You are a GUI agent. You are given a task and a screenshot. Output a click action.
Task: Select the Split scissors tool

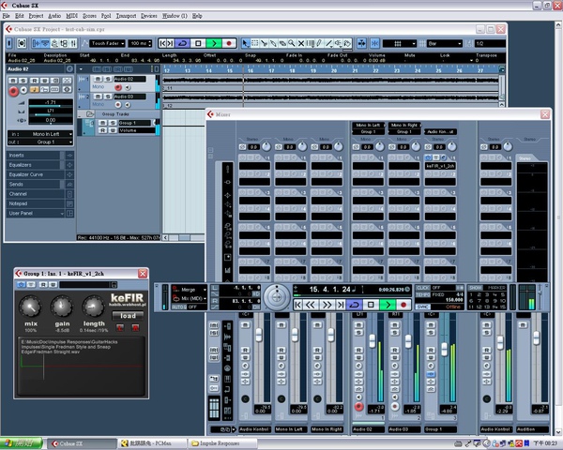click(265, 43)
